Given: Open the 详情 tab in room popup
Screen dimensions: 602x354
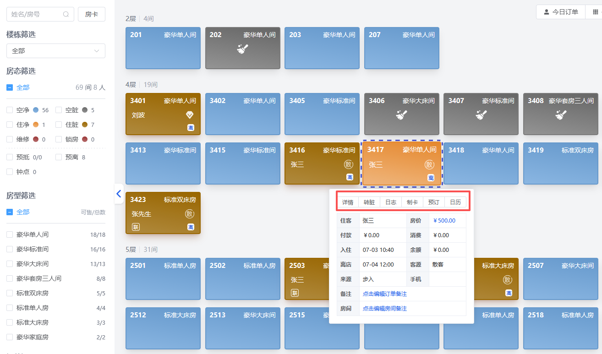Looking at the screenshot, I should coord(348,202).
